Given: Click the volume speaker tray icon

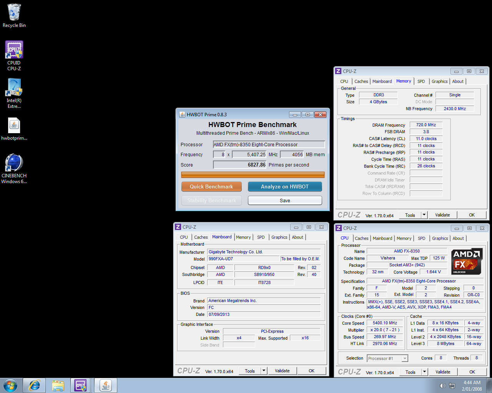Looking at the screenshot, I should tap(442, 386).
